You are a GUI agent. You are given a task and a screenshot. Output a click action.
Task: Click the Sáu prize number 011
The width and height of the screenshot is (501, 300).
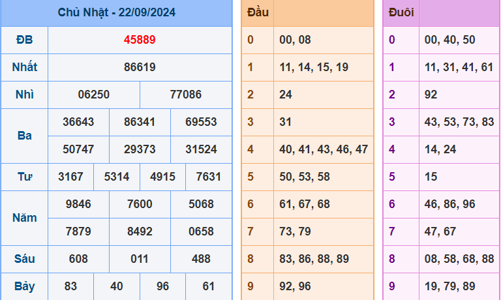[140, 259]
